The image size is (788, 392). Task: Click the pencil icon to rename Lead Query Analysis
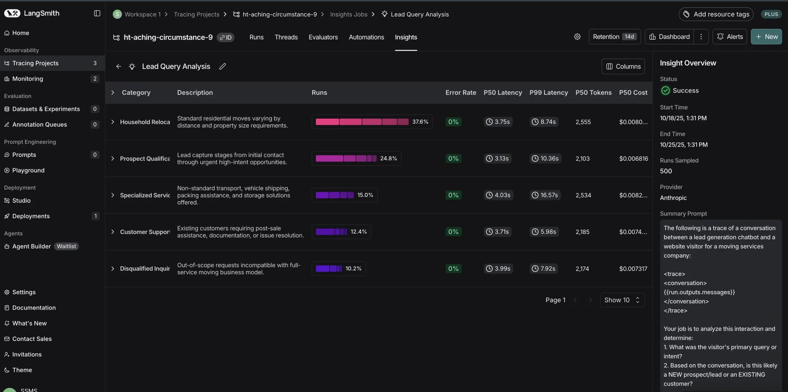[222, 66]
